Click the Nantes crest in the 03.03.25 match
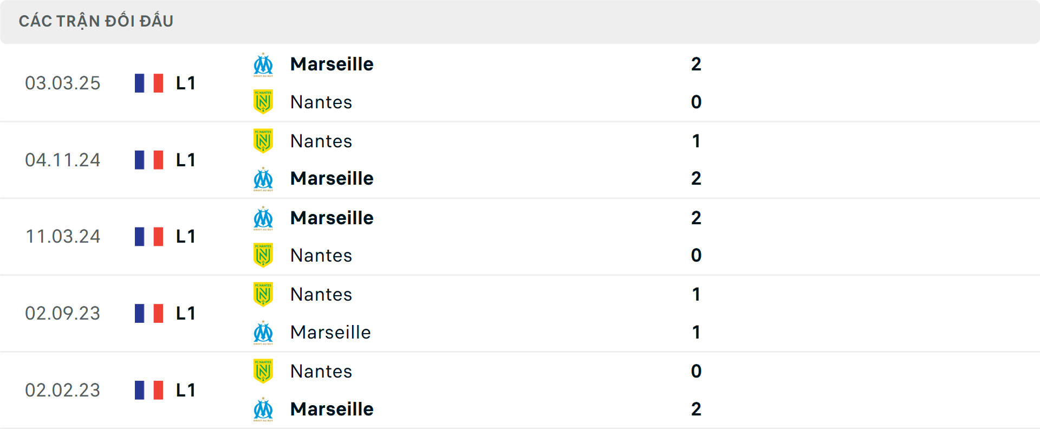This screenshot has width=1040, height=429. [264, 102]
